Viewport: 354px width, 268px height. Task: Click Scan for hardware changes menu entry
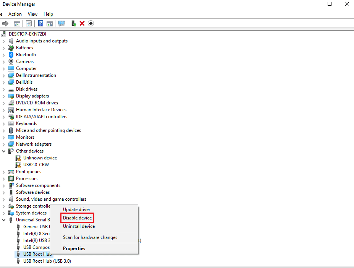point(90,237)
